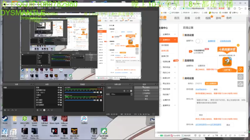This screenshot has height=140, width=250.
Task: Open 视频 tab on Douyu navigation
Action: pos(208,18)
